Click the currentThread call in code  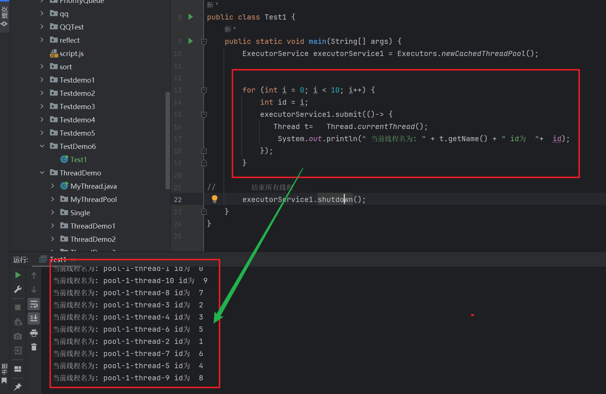pyautogui.click(x=386, y=126)
